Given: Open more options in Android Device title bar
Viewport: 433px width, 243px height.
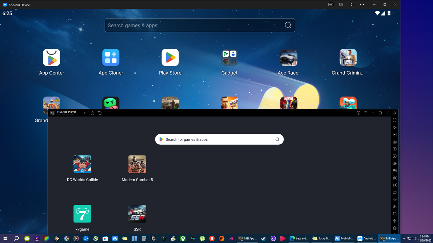Looking at the screenshot, I should coord(362,4).
